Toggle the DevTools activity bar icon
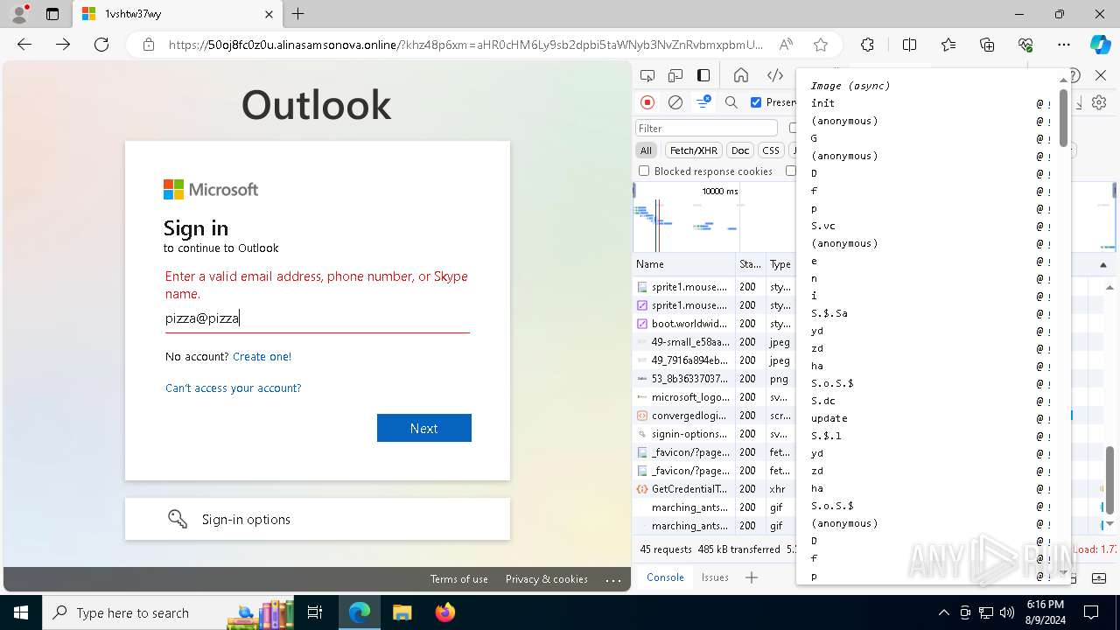This screenshot has width=1120, height=630. (703, 76)
